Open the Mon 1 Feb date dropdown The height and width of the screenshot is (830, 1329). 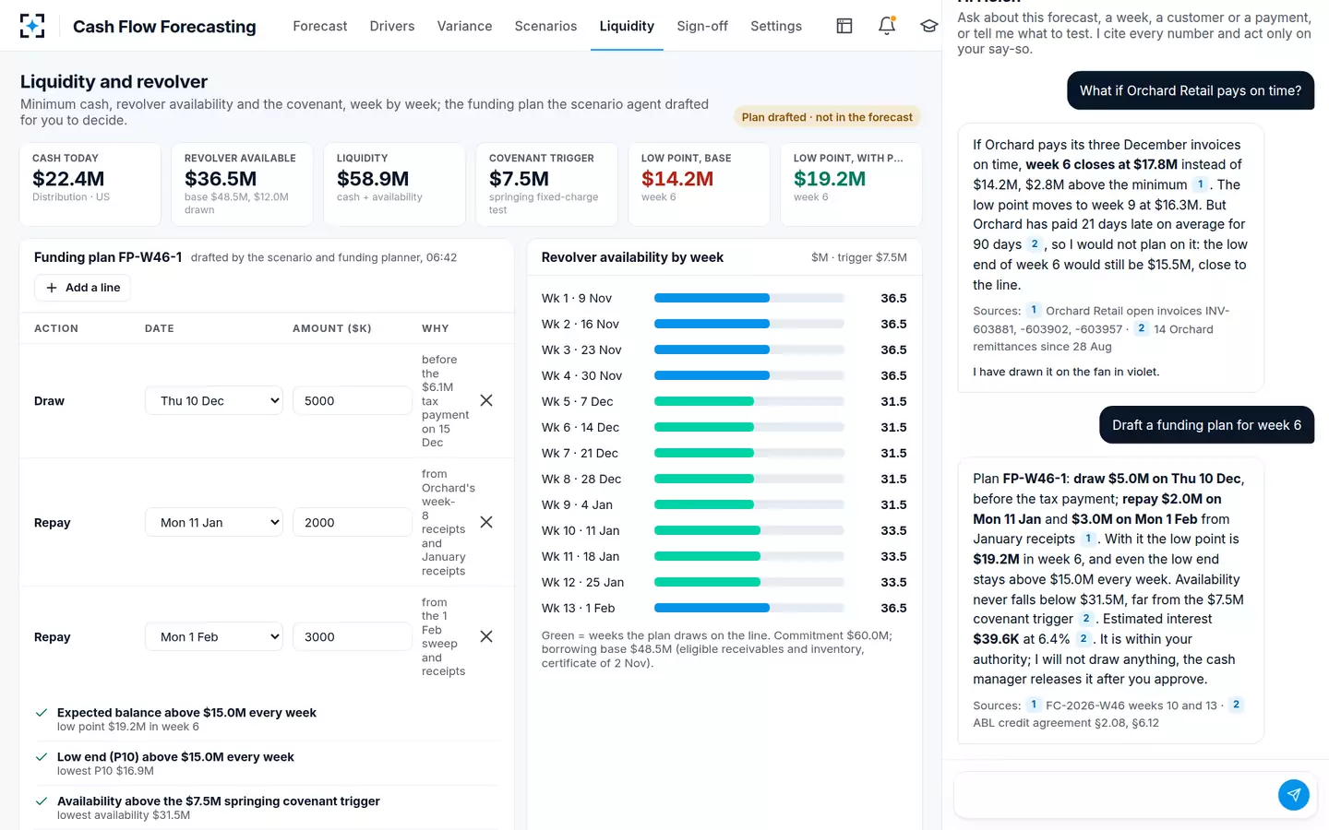click(214, 636)
